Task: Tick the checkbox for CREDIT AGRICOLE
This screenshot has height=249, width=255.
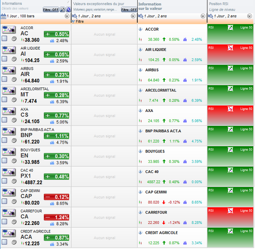Action: click(4, 242)
